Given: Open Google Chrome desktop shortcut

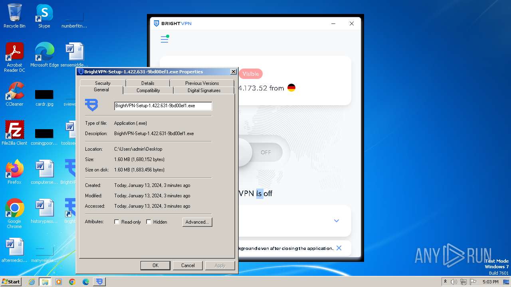Looking at the screenshot, I should coord(14,214).
